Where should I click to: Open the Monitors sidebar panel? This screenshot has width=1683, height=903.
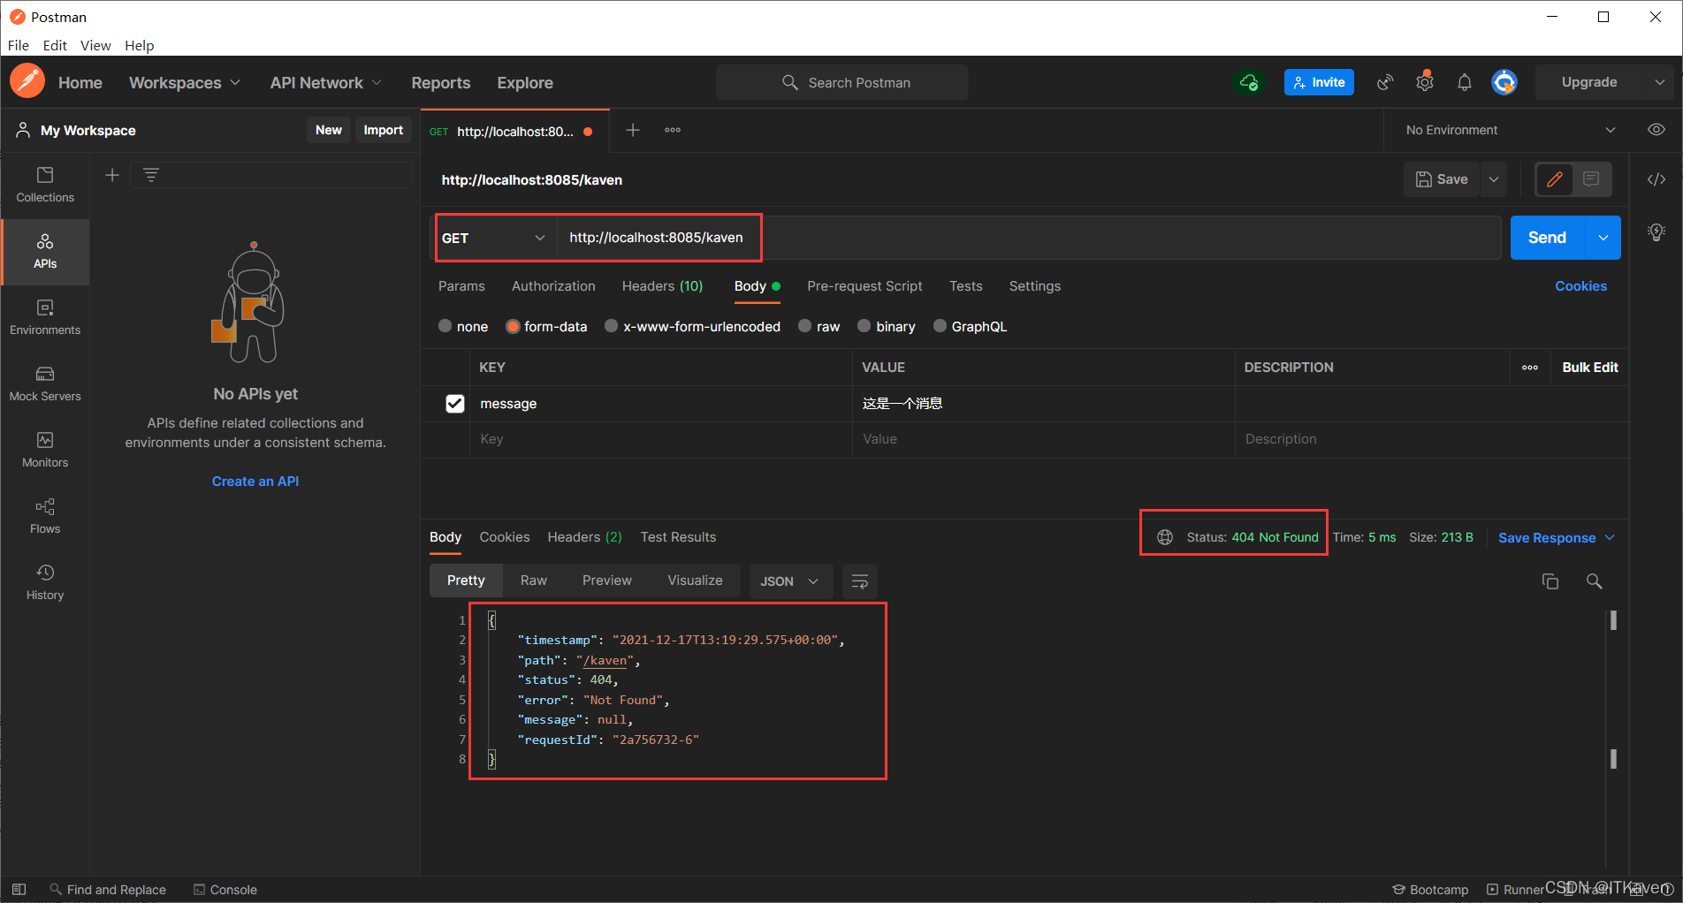pos(45,450)
